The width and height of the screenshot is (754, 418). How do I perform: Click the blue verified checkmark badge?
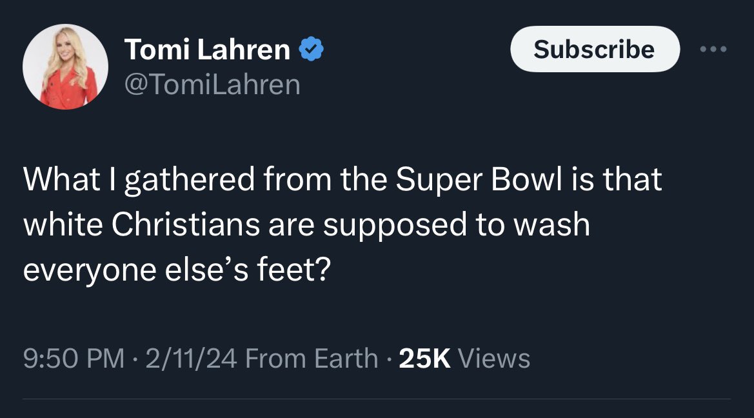pos(311,50)
